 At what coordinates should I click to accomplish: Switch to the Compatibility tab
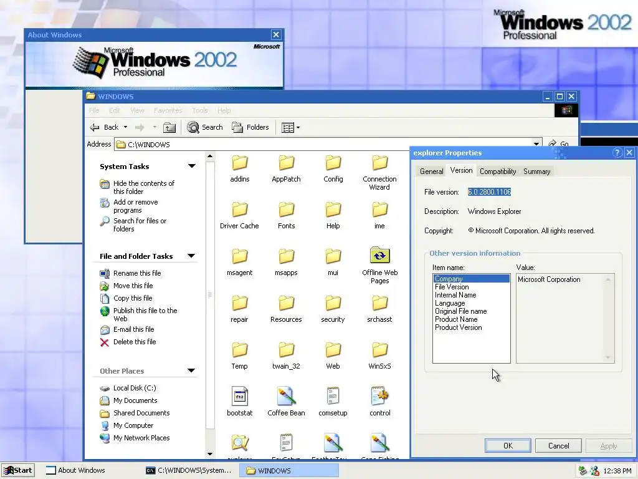(x=498, y=172)
